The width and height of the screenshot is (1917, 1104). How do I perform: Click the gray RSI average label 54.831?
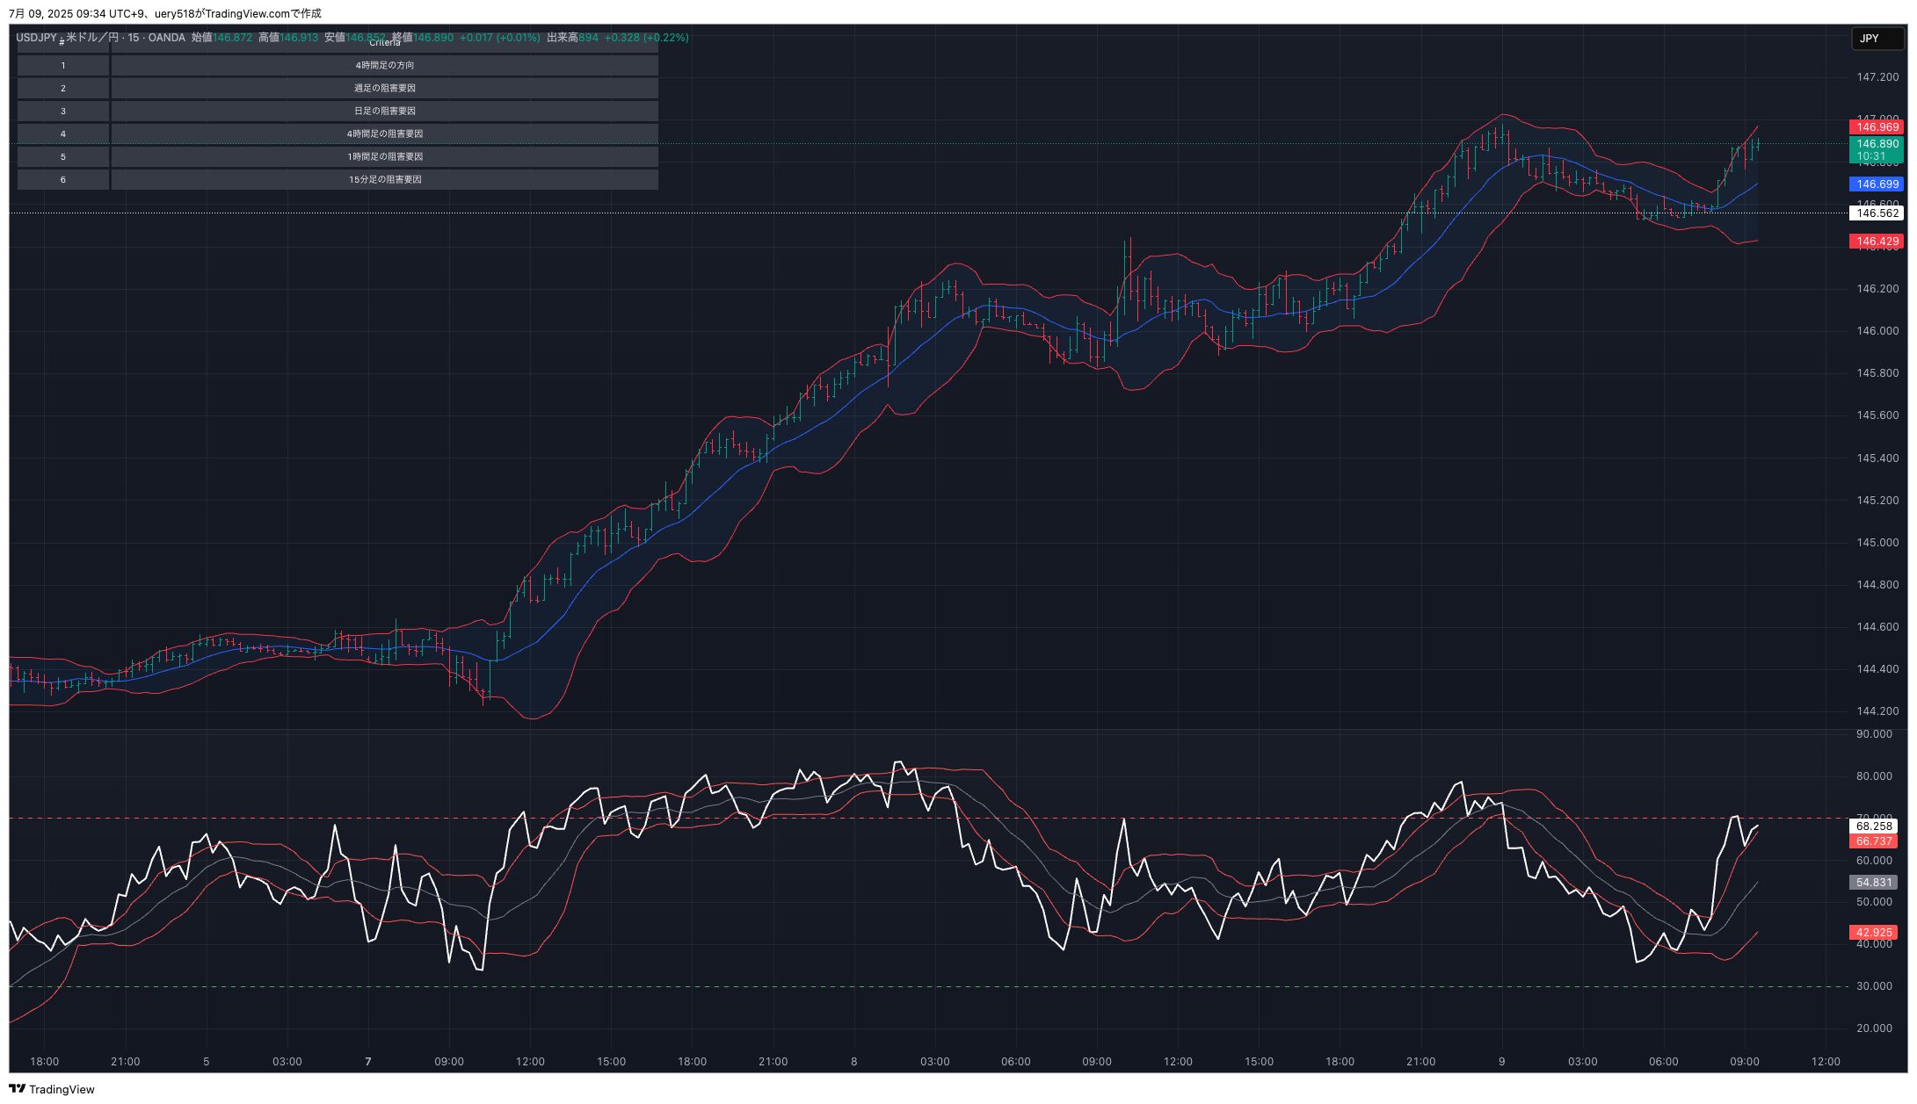(x=1873, y=883)
